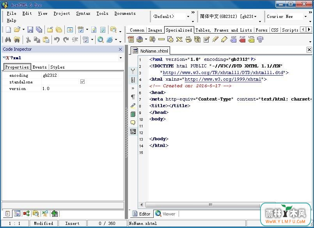Screen dimensions: 314x228
Task: Switch to the Images toolbar tab
Action: 155,30
